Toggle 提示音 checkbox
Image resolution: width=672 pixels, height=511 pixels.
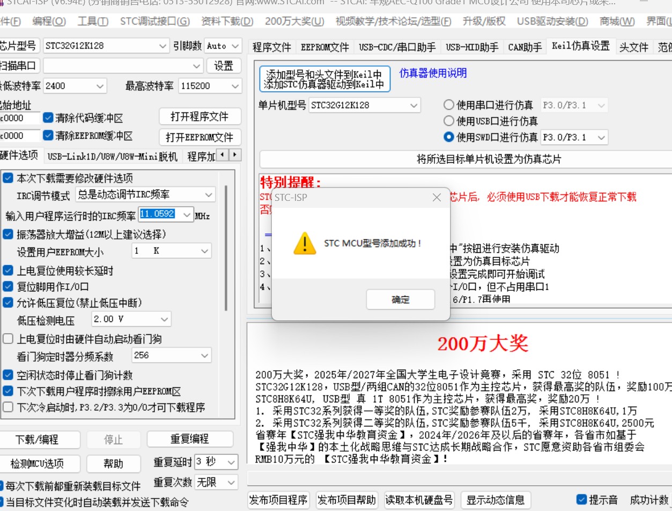(x=581, y=500)
